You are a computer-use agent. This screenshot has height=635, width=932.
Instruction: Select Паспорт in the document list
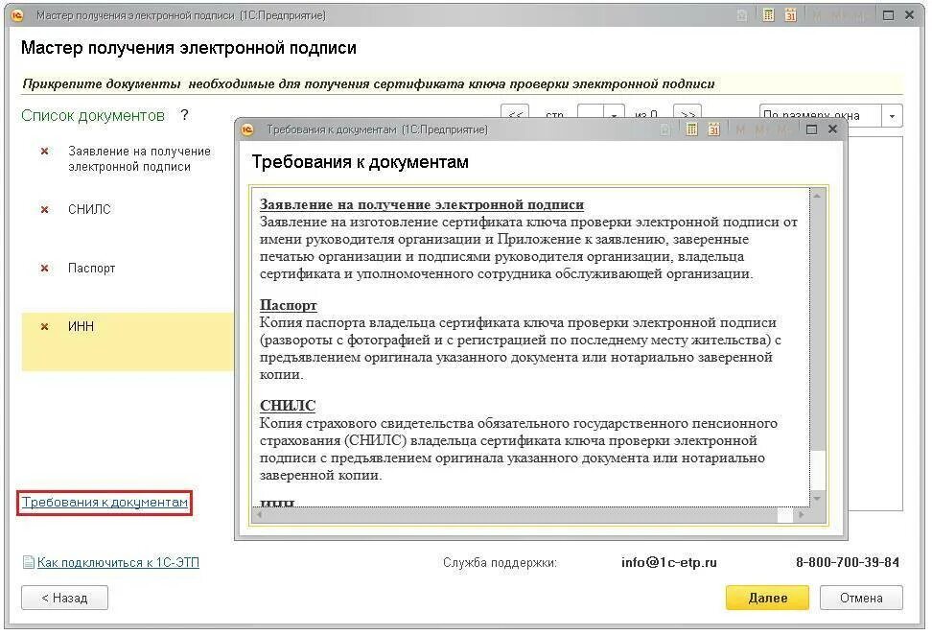point(91,269)
